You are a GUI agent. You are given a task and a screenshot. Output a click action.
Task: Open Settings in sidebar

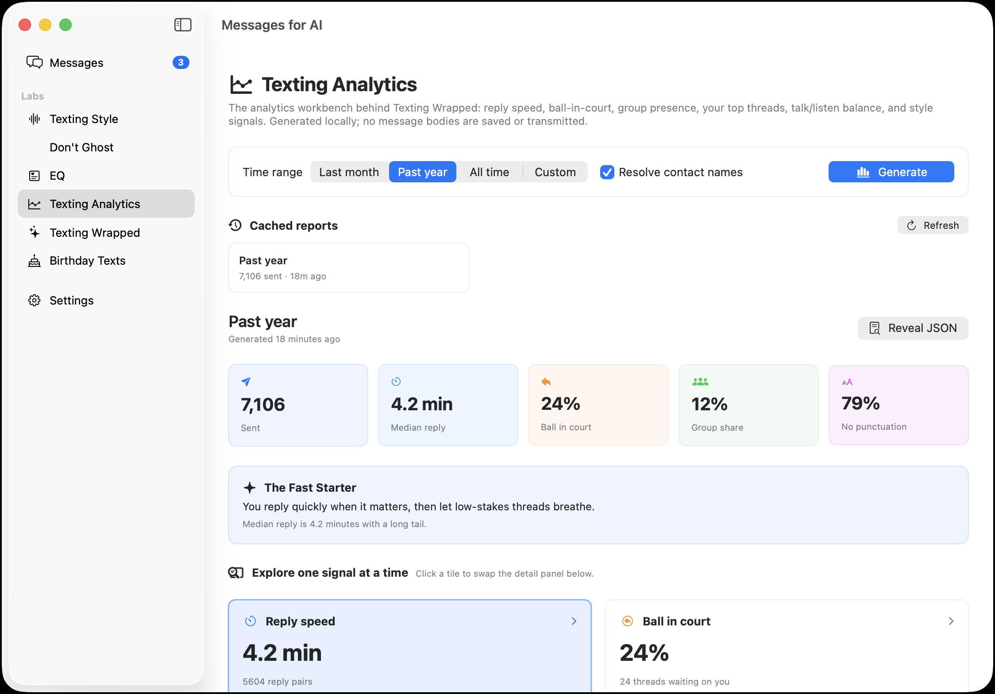click(x=106, y=301)
